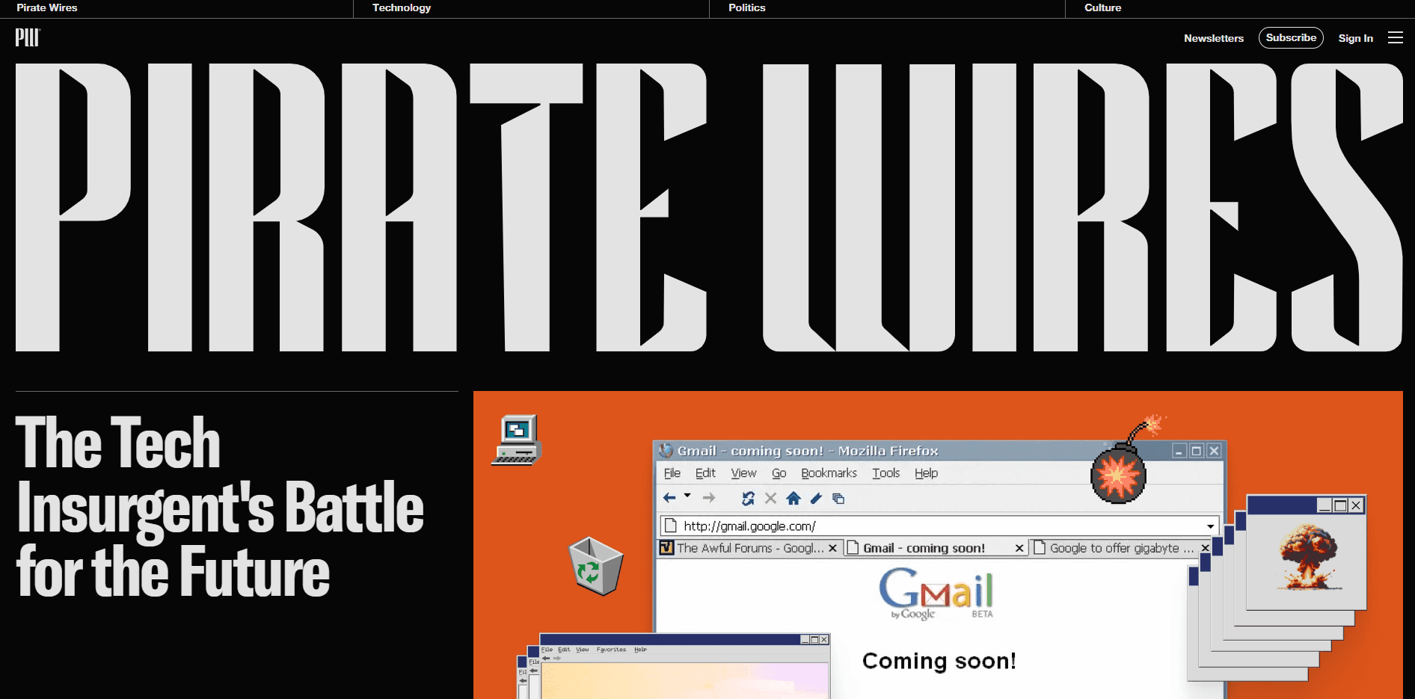Click the retro computer icon in the illustration
This screenshot has width=1415, height=699.
[516, 440]
